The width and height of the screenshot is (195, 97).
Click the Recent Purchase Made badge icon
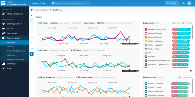pyautogui.click(x=146, y=61)
